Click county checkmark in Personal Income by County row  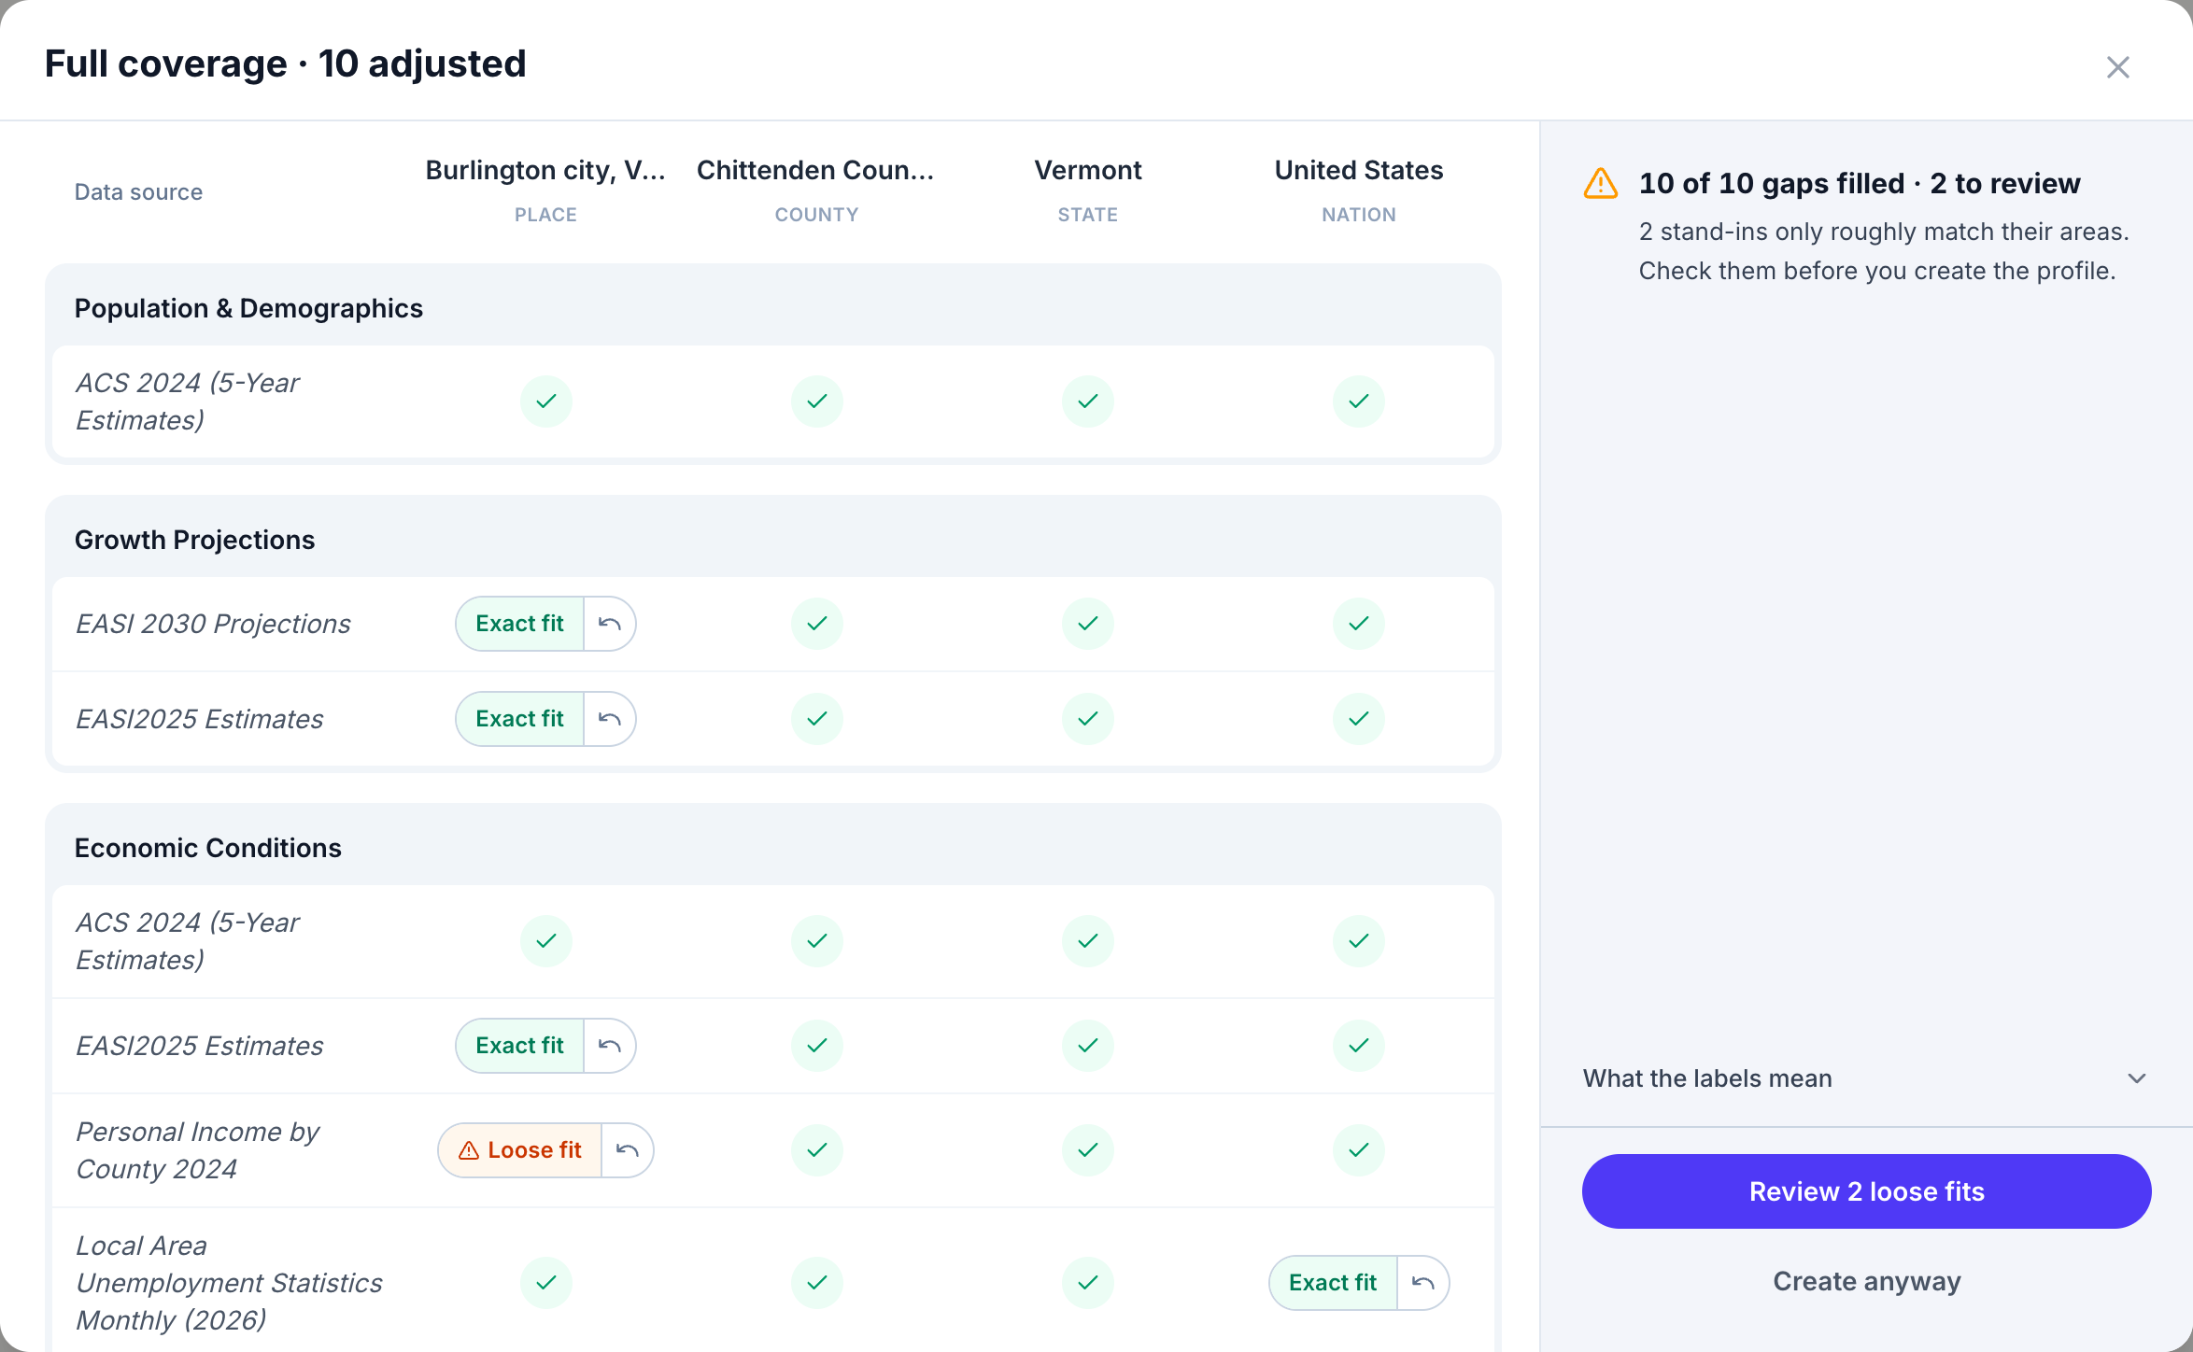(817, 1150)
